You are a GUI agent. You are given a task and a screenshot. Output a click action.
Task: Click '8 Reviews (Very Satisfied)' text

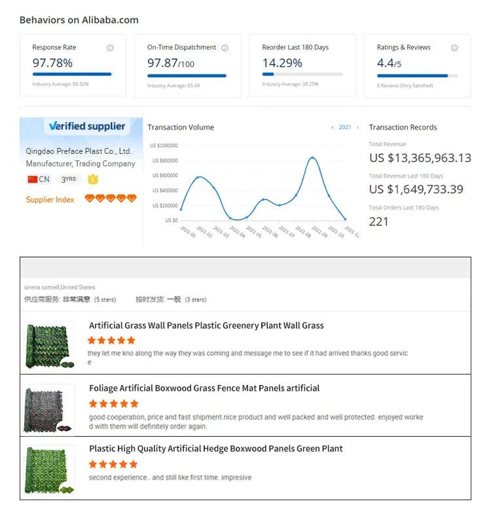(x=405, y=86)
